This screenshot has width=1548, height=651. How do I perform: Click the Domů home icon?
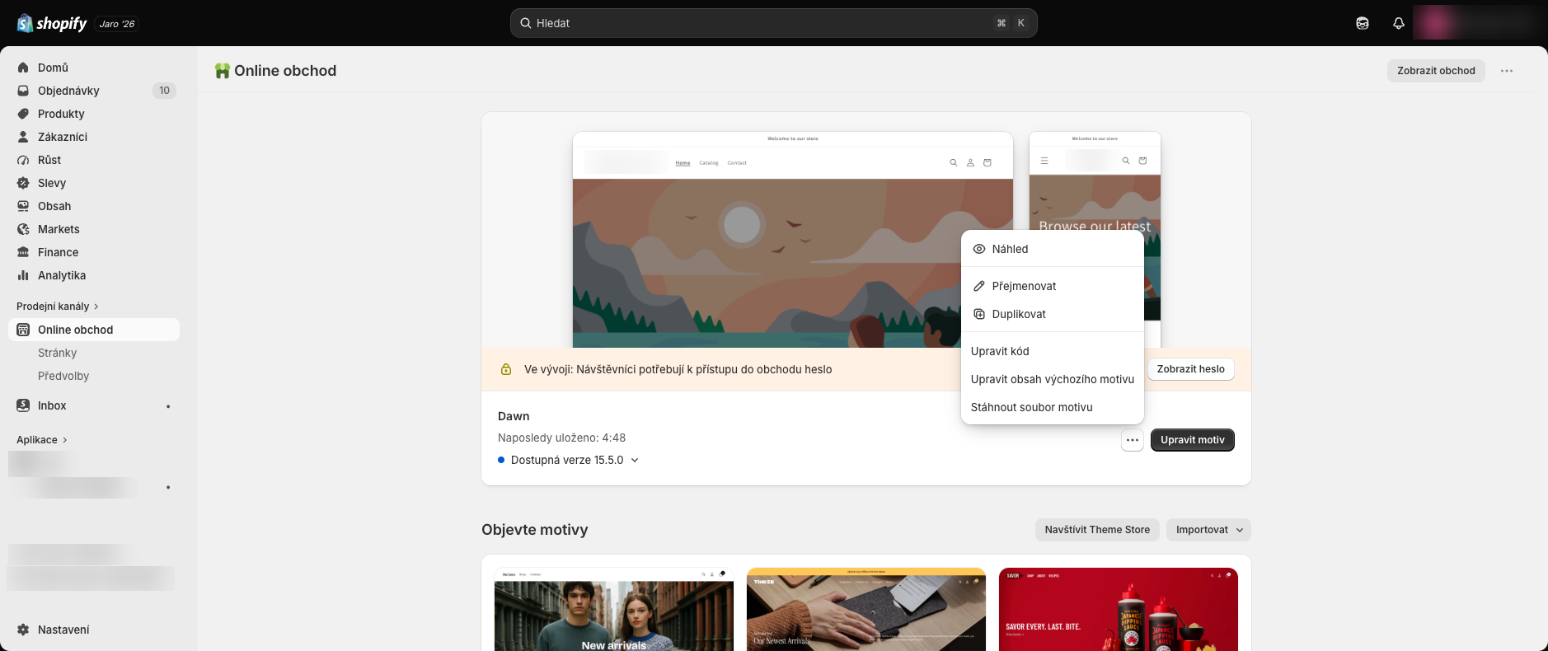(23, 68)
